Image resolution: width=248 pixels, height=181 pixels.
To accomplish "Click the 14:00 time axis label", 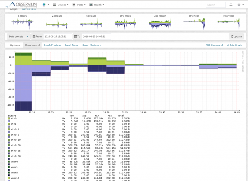I will coord(218,112).
